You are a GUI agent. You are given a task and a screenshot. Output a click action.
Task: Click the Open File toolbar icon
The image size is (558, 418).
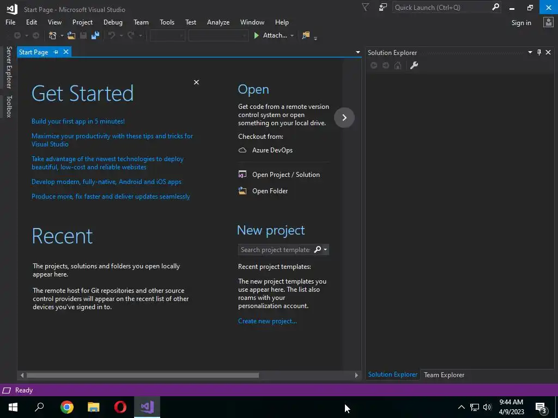(x=71, y=35)
